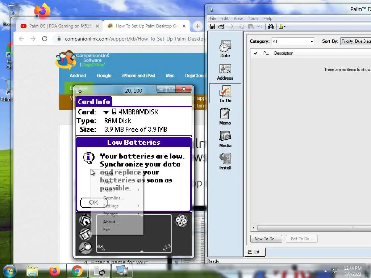Viewport: 371px width, 278px height.
Task: Click OK in Low Batteries dialog
Action: (x=94, y=203)
